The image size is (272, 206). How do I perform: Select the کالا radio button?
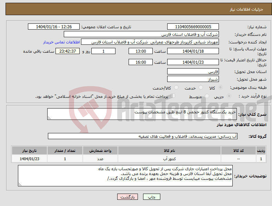point(221,87)
